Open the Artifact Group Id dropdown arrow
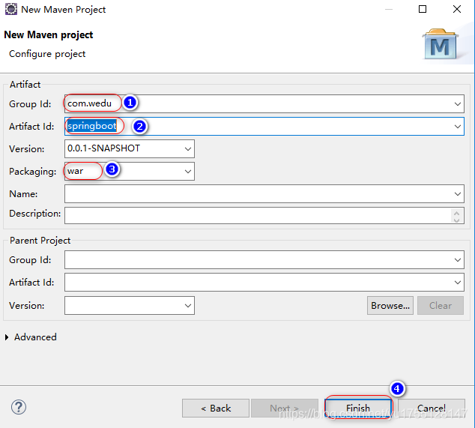This screenshot has width=475, height=428. click(x=458, y=104)
